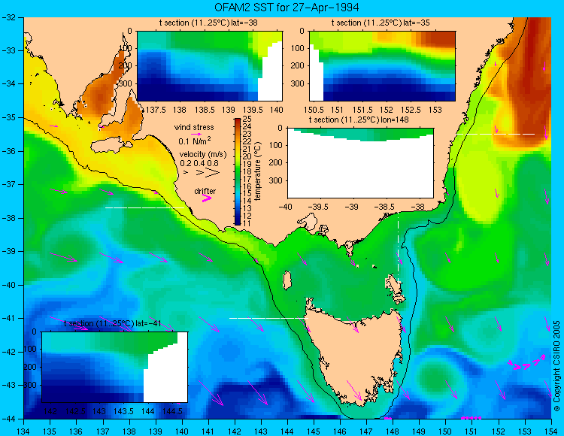Click 't section (11..25°C) lat=-41' heading
This screenshot has height=436, width=564.
pyautogui.click(x=113, y=323)
